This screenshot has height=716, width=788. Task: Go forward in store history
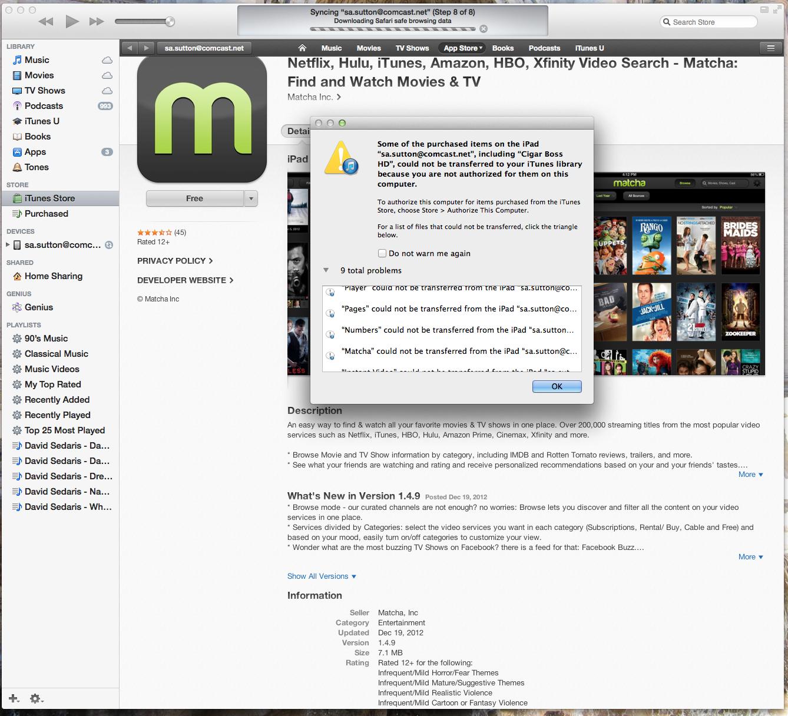coord(146,48)
